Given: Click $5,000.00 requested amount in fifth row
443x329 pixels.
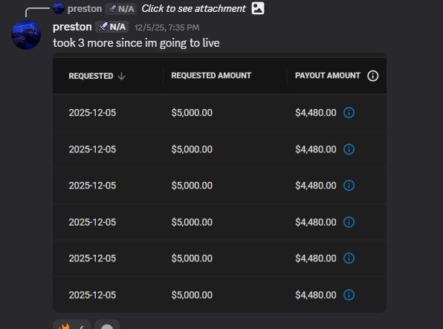Looking at the screenshot, I should [x=192, y=258].
